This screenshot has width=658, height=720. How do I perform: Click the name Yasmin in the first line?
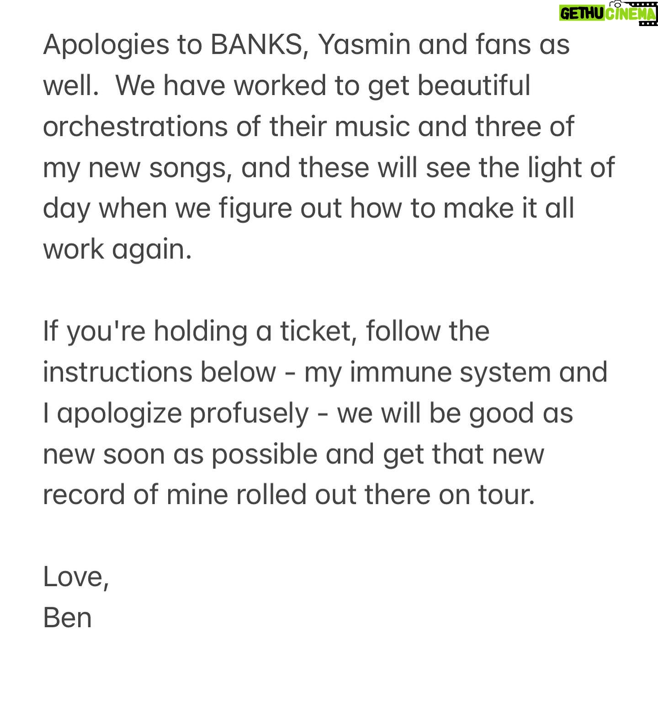364,45
